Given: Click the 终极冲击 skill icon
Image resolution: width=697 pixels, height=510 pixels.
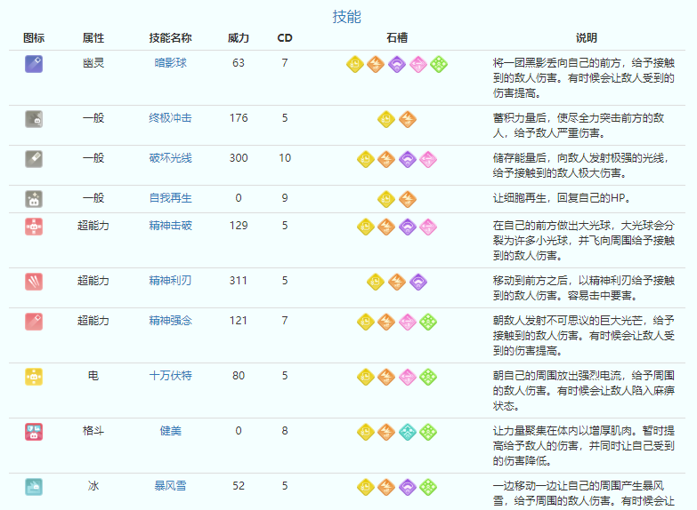Looking at the screenshot, I should pyautogui.click(x=34, y=118).
